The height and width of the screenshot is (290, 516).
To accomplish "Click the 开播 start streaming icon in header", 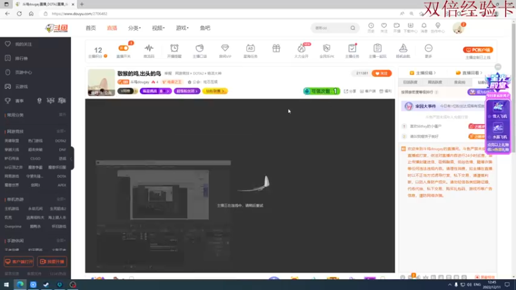I will point(397,26).
